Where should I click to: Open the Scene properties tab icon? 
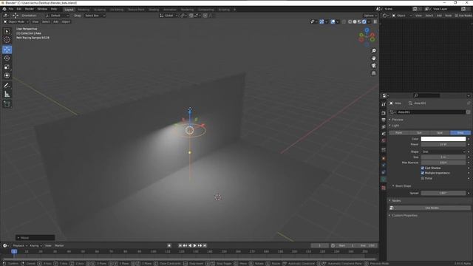[x=384, y=134]
